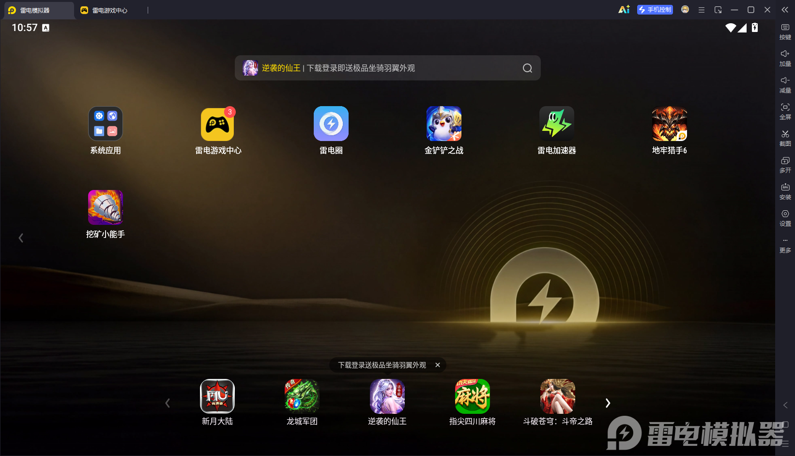Click the pop-out window icon in title bar
The width and height of the screenshot is (795, 456).
pos(718,10)
